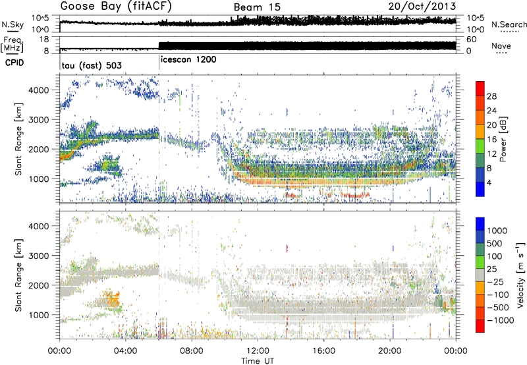The width and height of the screenshot is (527, 365).
Task: Click the '-1000' tick on the Velocity colorbar
Action: coord(501,320)
